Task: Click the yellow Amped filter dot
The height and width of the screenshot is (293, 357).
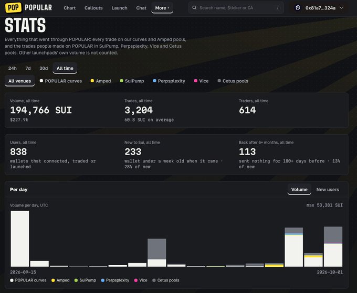Action: click(x=92, y=81)
